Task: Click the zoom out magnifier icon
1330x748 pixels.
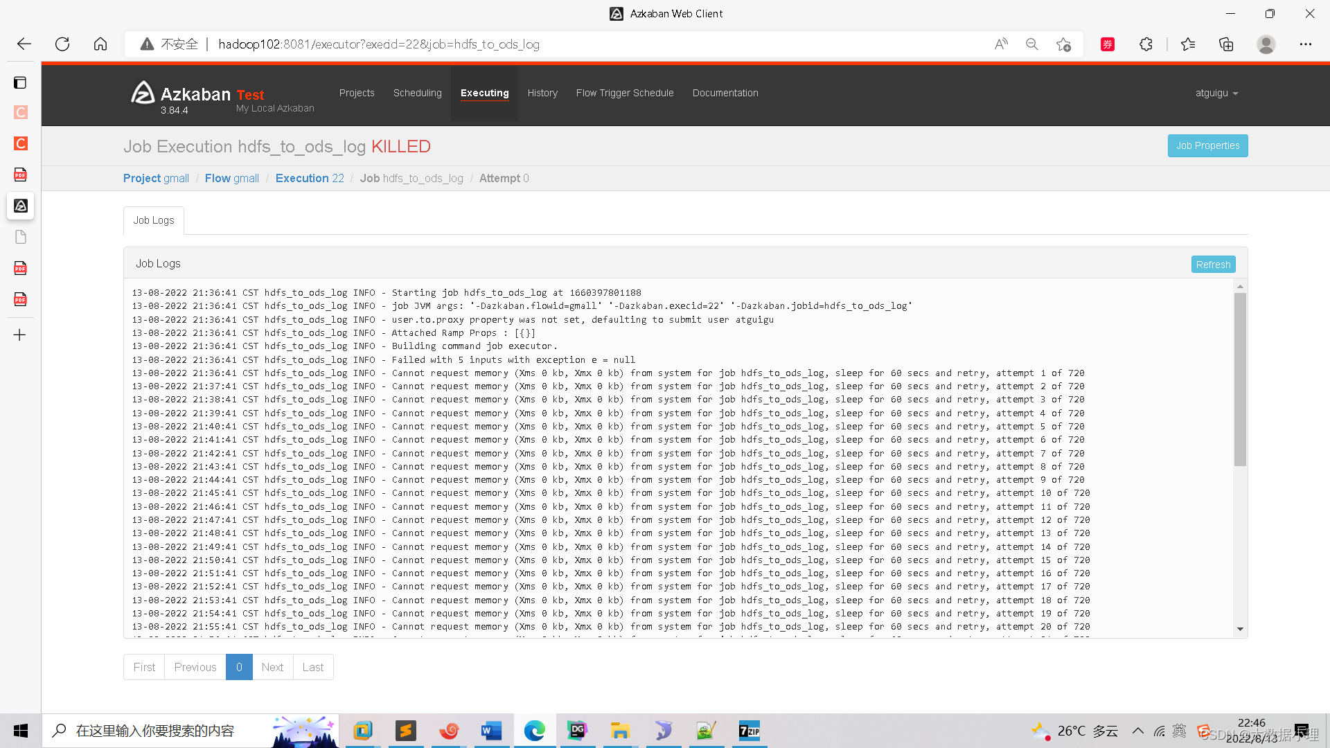Action: (x=1032, y=44)
